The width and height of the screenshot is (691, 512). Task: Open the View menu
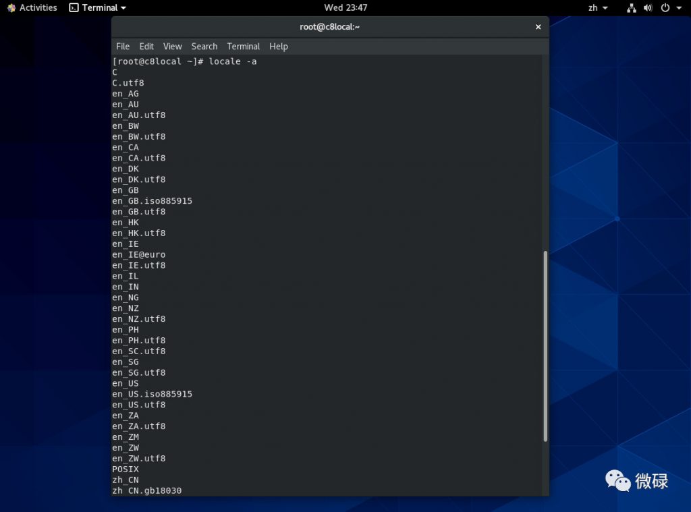(x=172, y=47)
